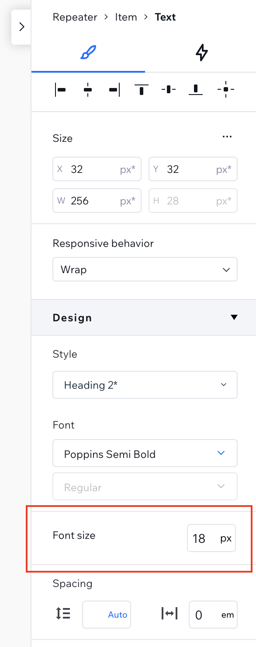The image size is (256, 647).
Task: Align element to vertical middle
Action: point(169,90)
